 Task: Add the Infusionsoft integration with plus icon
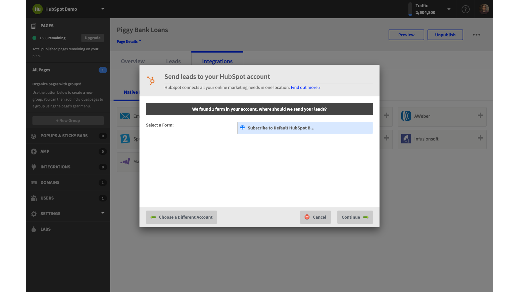click(480, 138)
